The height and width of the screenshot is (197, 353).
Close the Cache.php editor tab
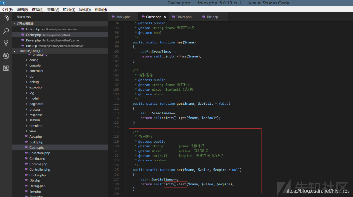tap(165, 17)
